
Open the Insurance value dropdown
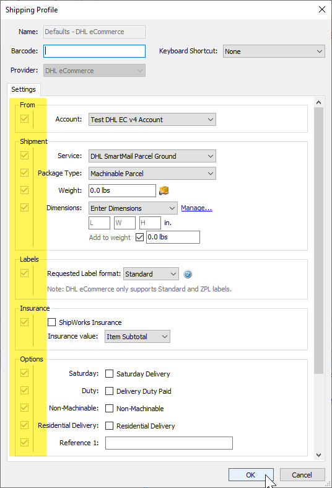tap(138, 337)
